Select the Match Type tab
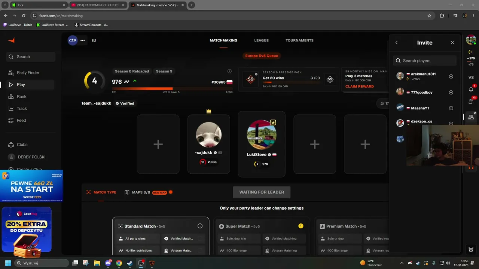The width and height of the screenshot is (479, 269). 101,192
